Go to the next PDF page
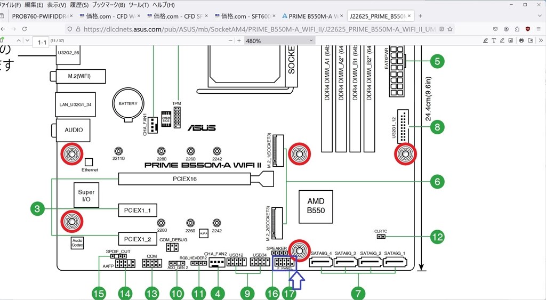Image resolution: width=546 pixels, height=300 pixels. pos(27,40)
